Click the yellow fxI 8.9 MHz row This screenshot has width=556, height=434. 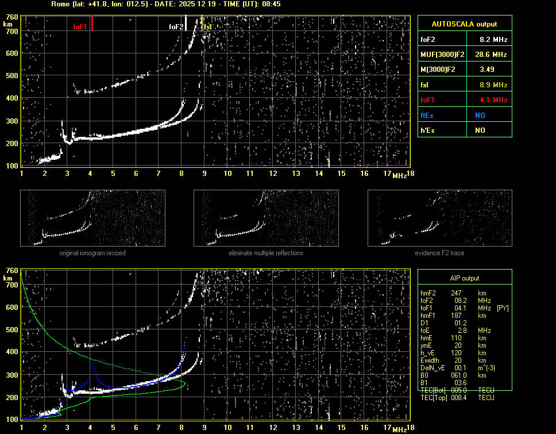pos(464,85)
